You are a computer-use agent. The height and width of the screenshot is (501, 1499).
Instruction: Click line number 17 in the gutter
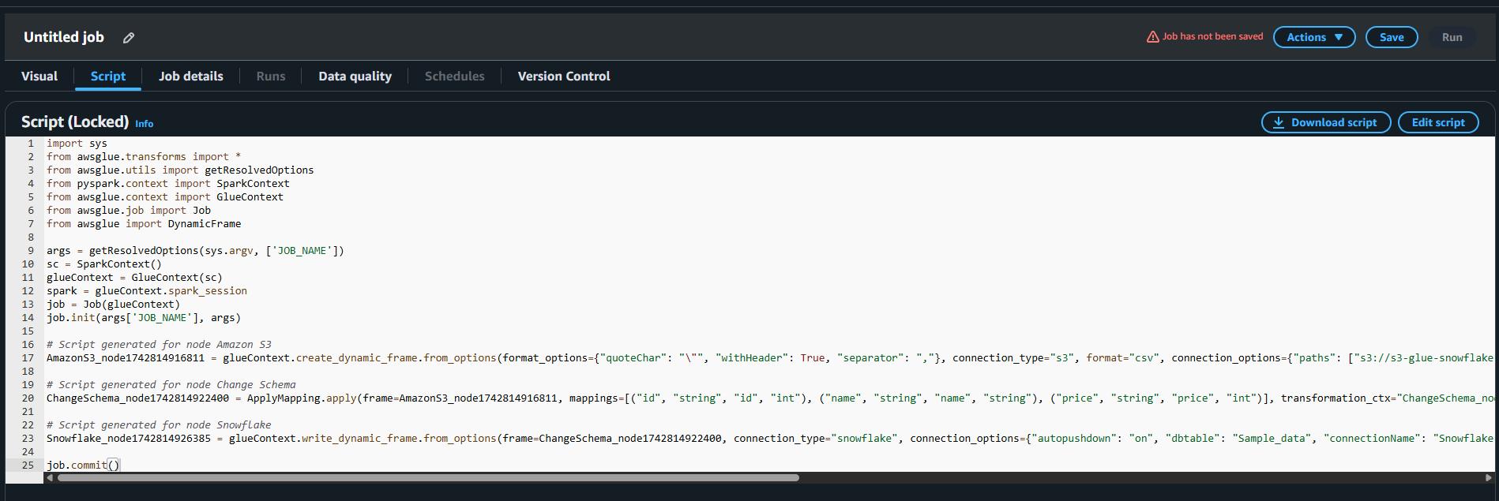pos(28,357)
